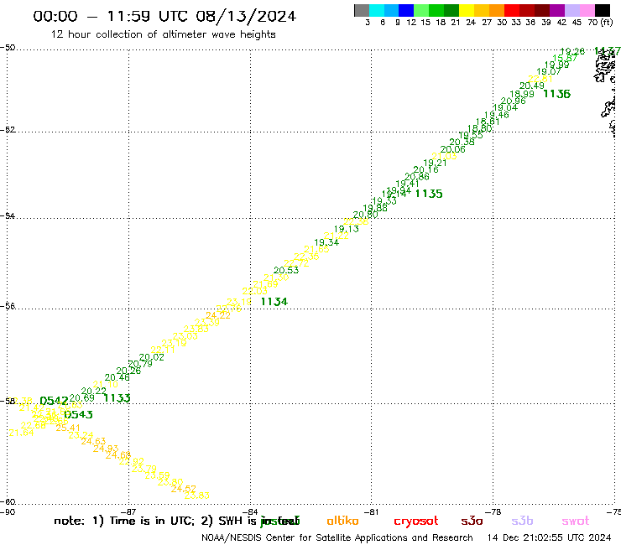Click the 20.06 wave height value

(x=453, y=149)
